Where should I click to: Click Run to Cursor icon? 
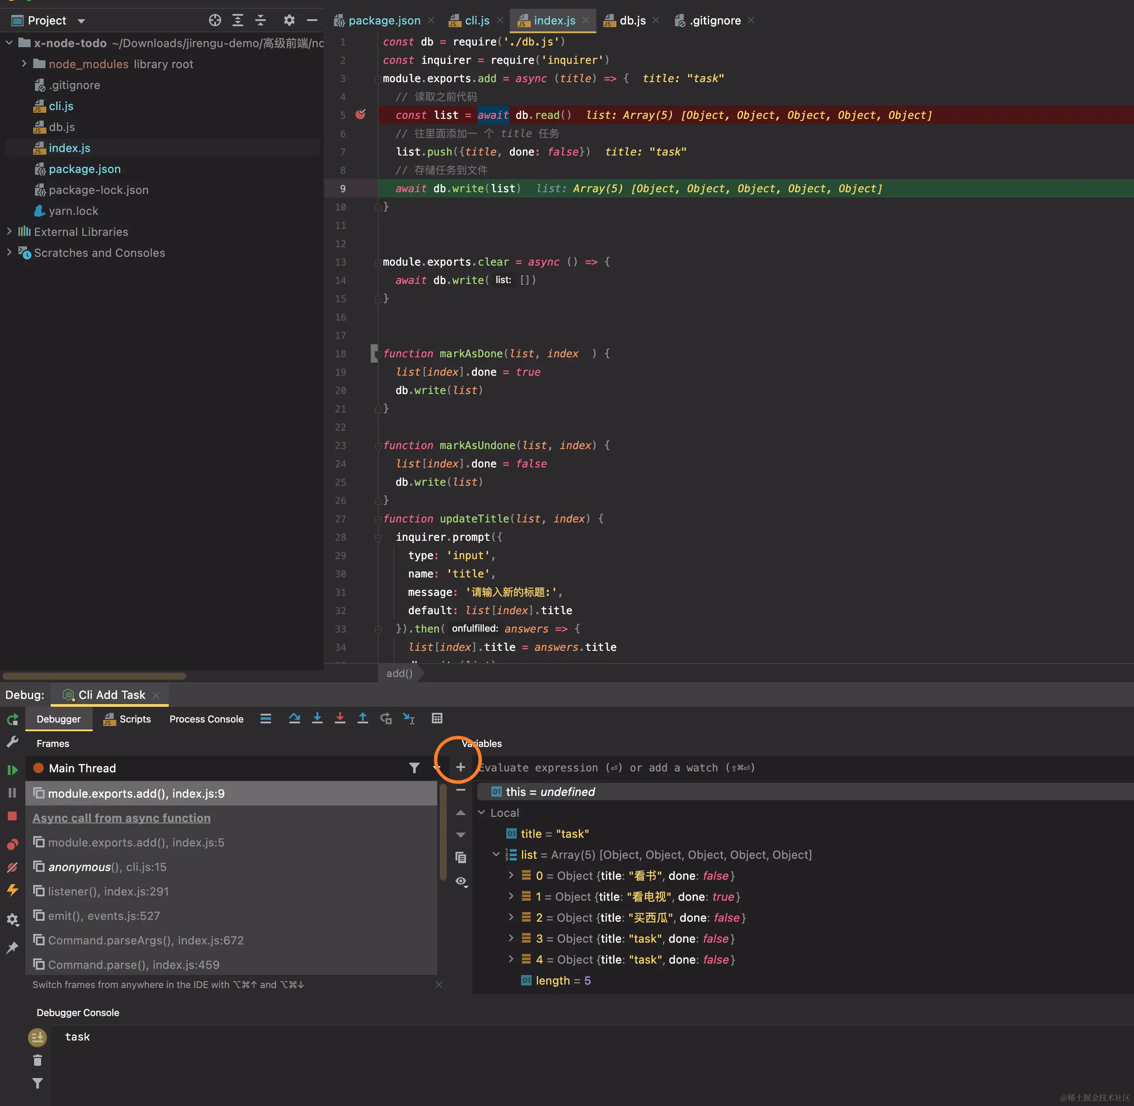coord(409,719)
